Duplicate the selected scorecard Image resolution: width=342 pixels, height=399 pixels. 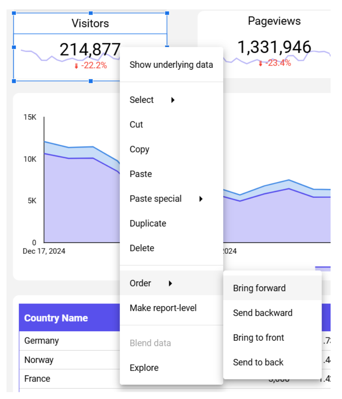coord(148,224)
